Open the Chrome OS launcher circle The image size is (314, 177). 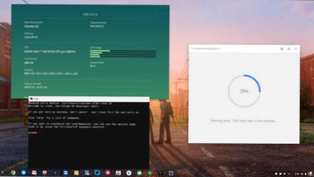(x=2, y=173)
